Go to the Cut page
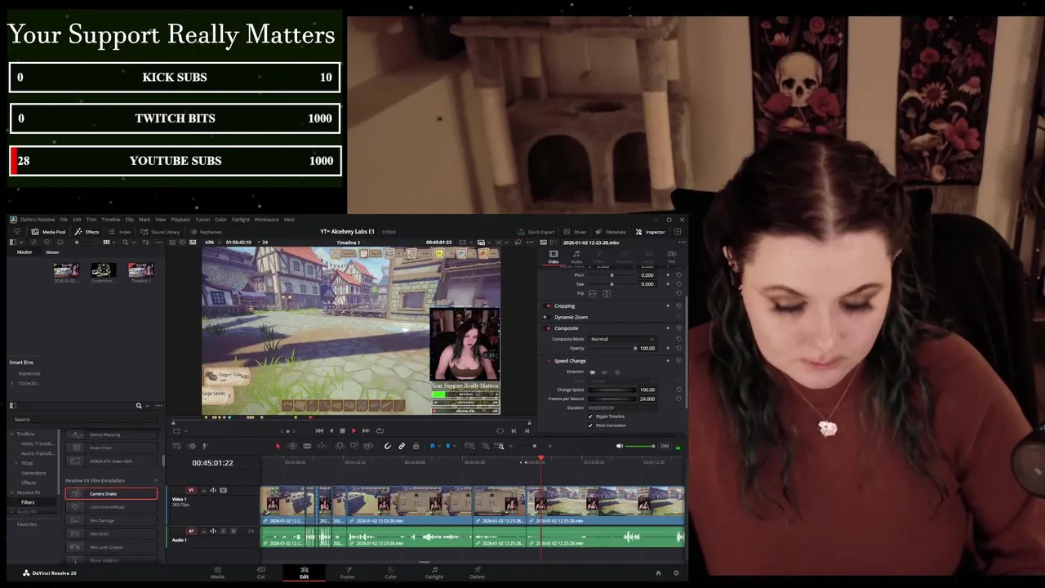This screenshot has height=588, width=1045. (x=260, y=572)
